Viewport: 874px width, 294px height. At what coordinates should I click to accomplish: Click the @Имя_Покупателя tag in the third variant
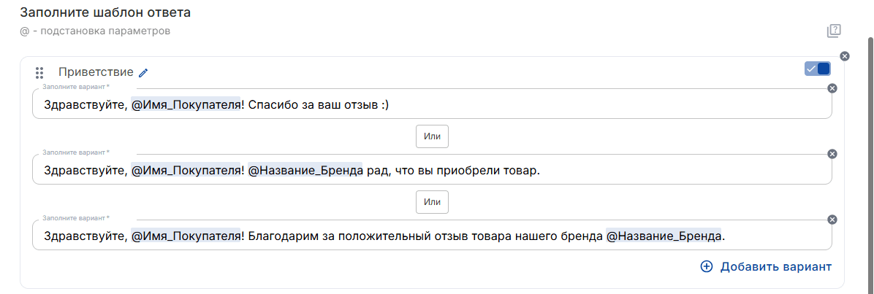(x=186, y=236)
